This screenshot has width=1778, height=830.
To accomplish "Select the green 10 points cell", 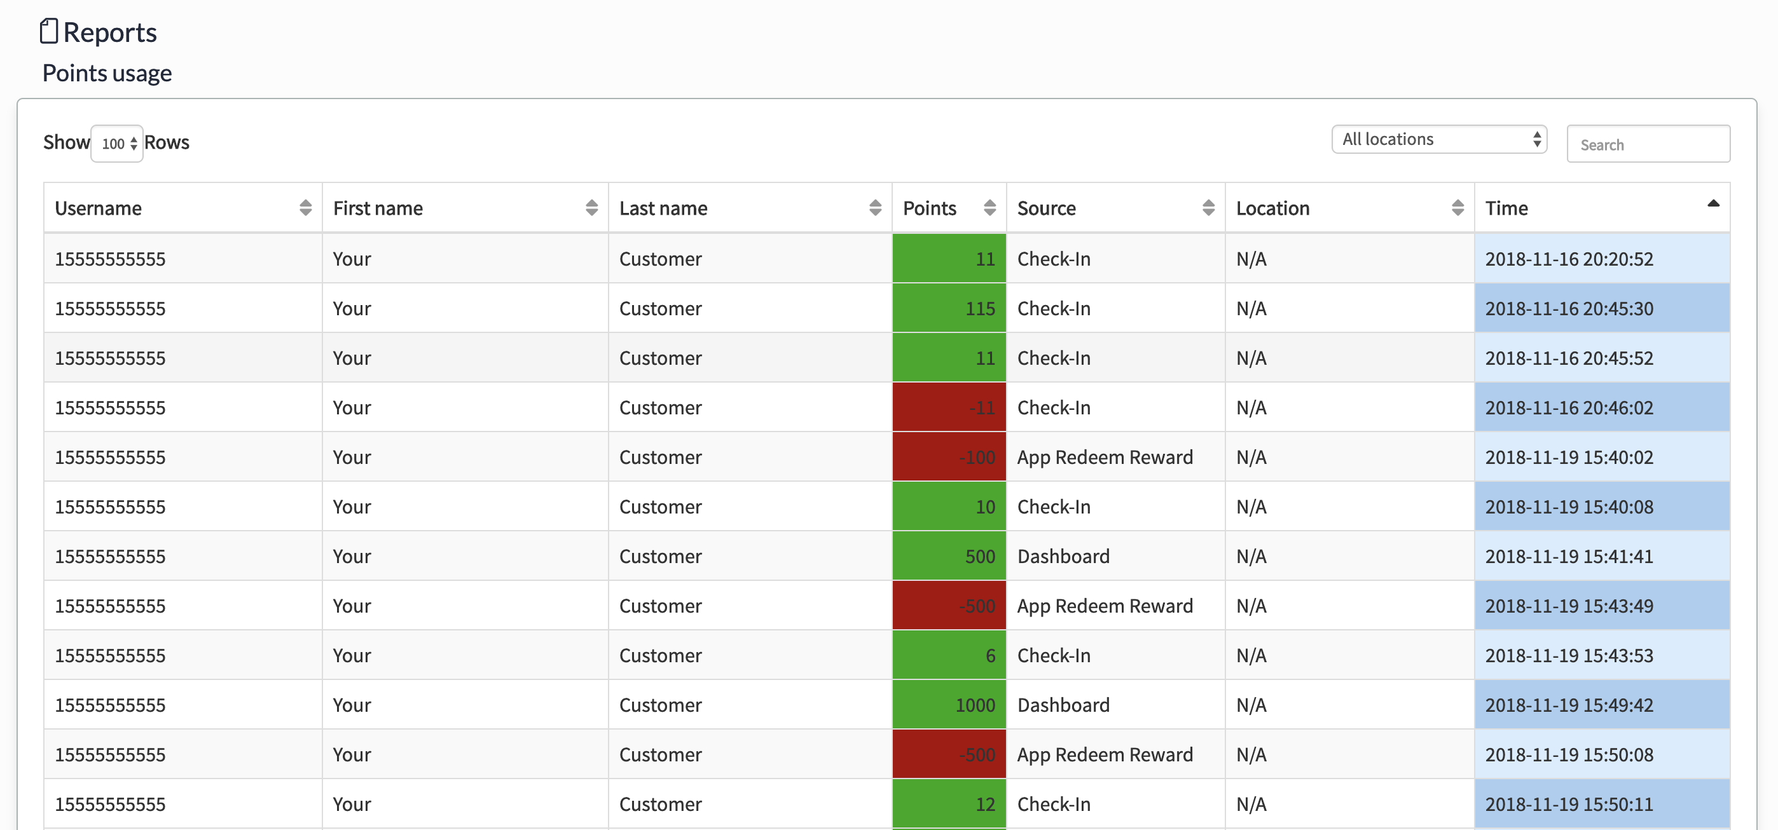I will pyautogui.click(x=949, y=507).
